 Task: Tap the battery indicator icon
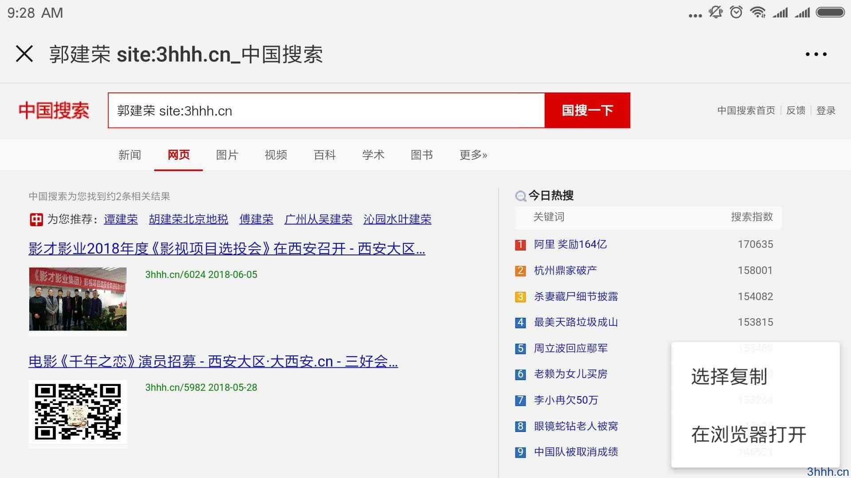point(830,12)
